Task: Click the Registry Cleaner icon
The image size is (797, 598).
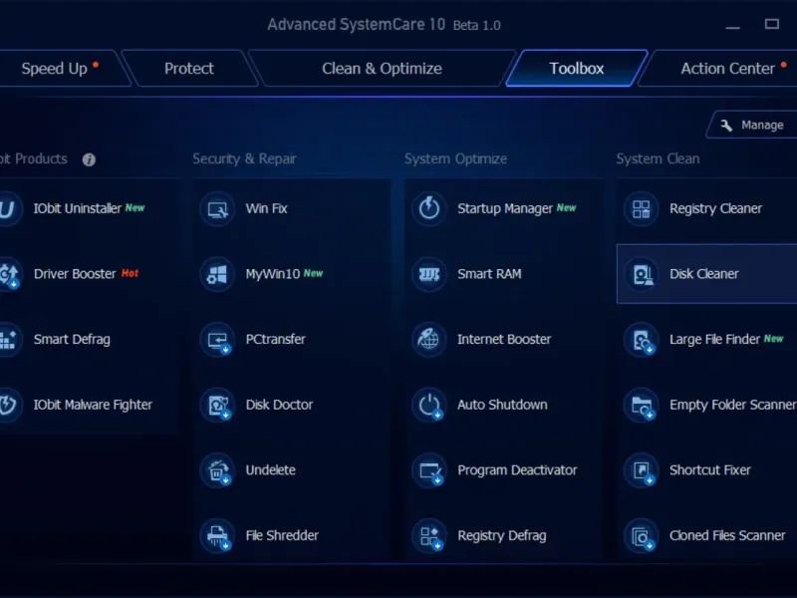Action: tap(642, 208)
